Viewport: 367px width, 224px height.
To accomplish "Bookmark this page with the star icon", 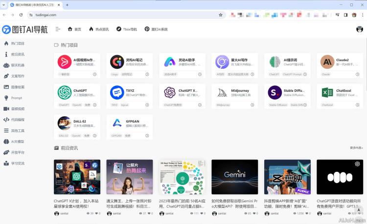I will [221, 15].
